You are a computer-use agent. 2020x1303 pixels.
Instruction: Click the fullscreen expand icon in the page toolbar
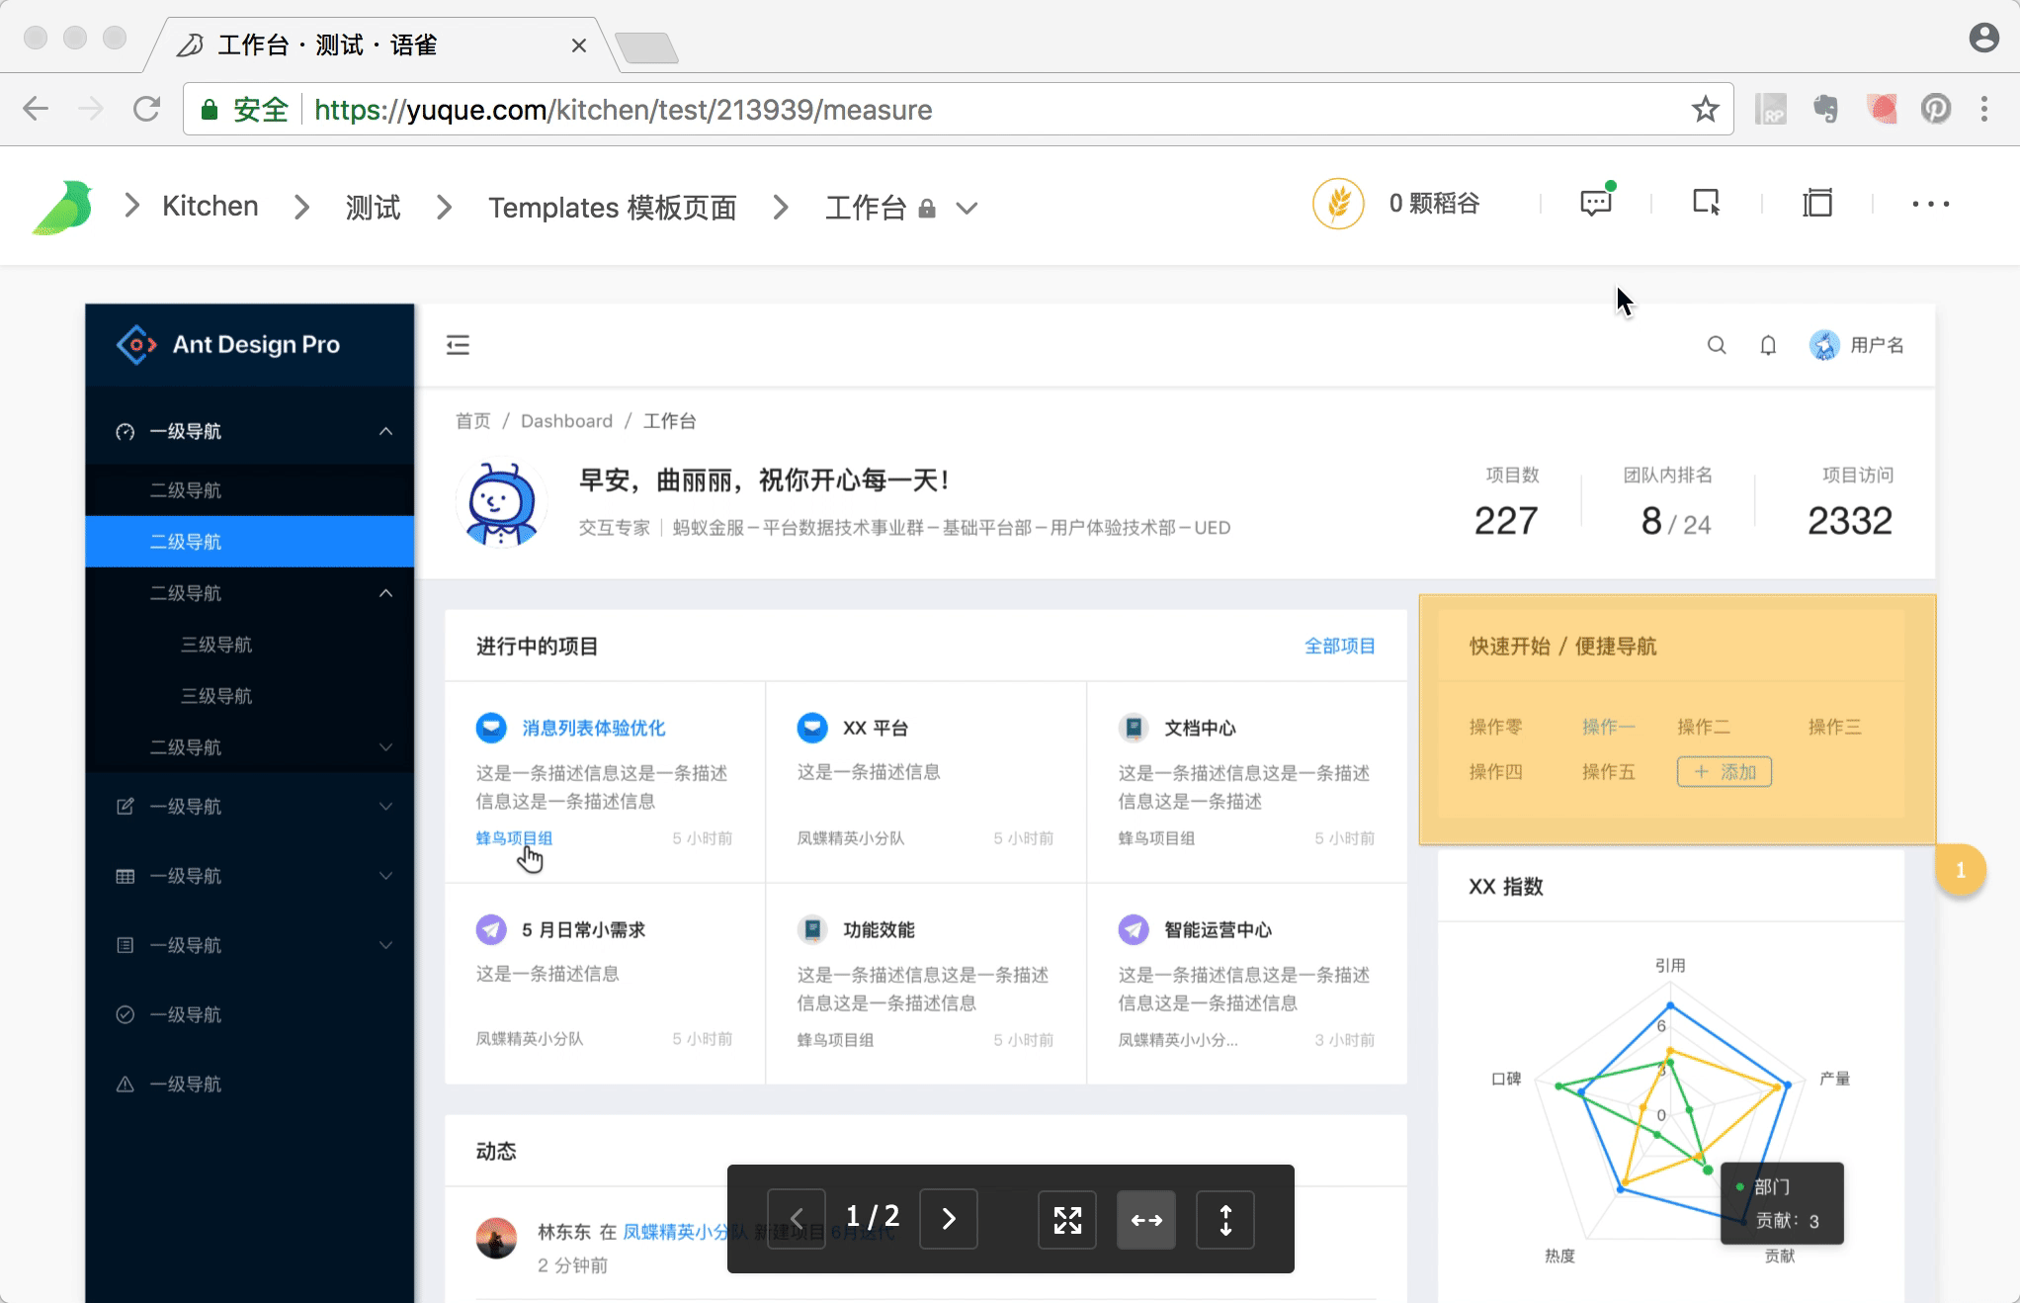1067,1220
